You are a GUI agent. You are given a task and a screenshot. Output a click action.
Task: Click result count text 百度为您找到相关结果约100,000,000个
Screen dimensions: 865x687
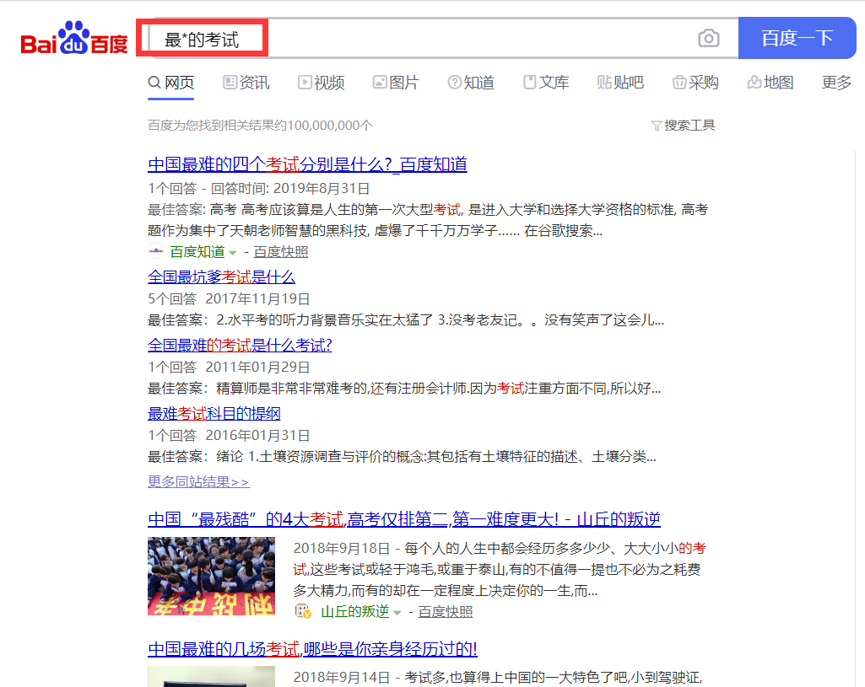[x=260, y=126]
